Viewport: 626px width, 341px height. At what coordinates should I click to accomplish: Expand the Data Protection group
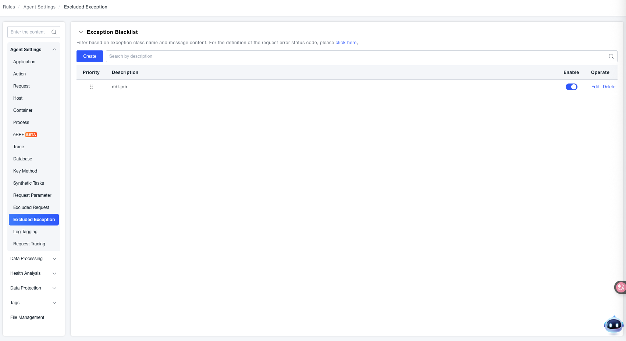[54, 288]
